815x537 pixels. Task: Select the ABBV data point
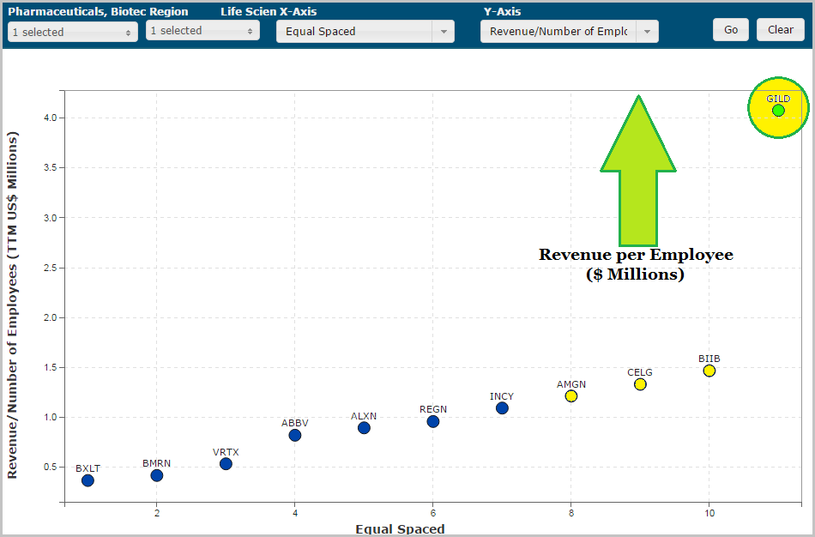tap(295, 435)
